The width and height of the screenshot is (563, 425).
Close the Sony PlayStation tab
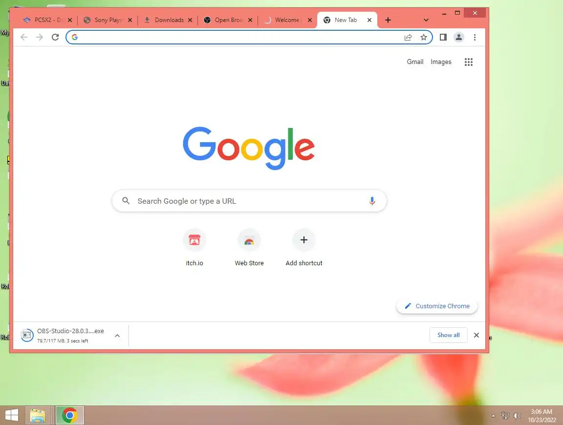pos(130,20)
